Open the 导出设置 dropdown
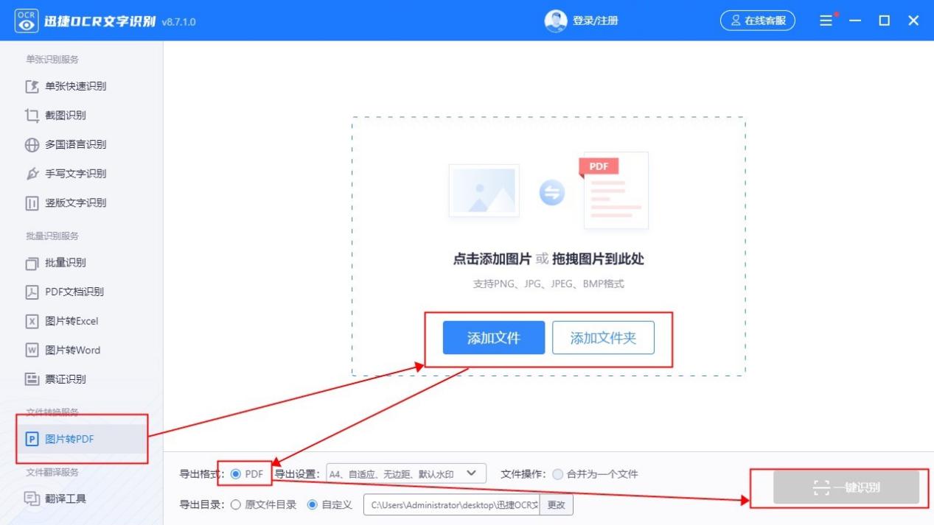The image size is (934, 525). (406, 473)
